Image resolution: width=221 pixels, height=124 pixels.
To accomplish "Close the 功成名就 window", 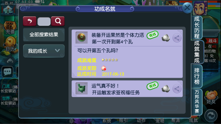I will (187, 8).
